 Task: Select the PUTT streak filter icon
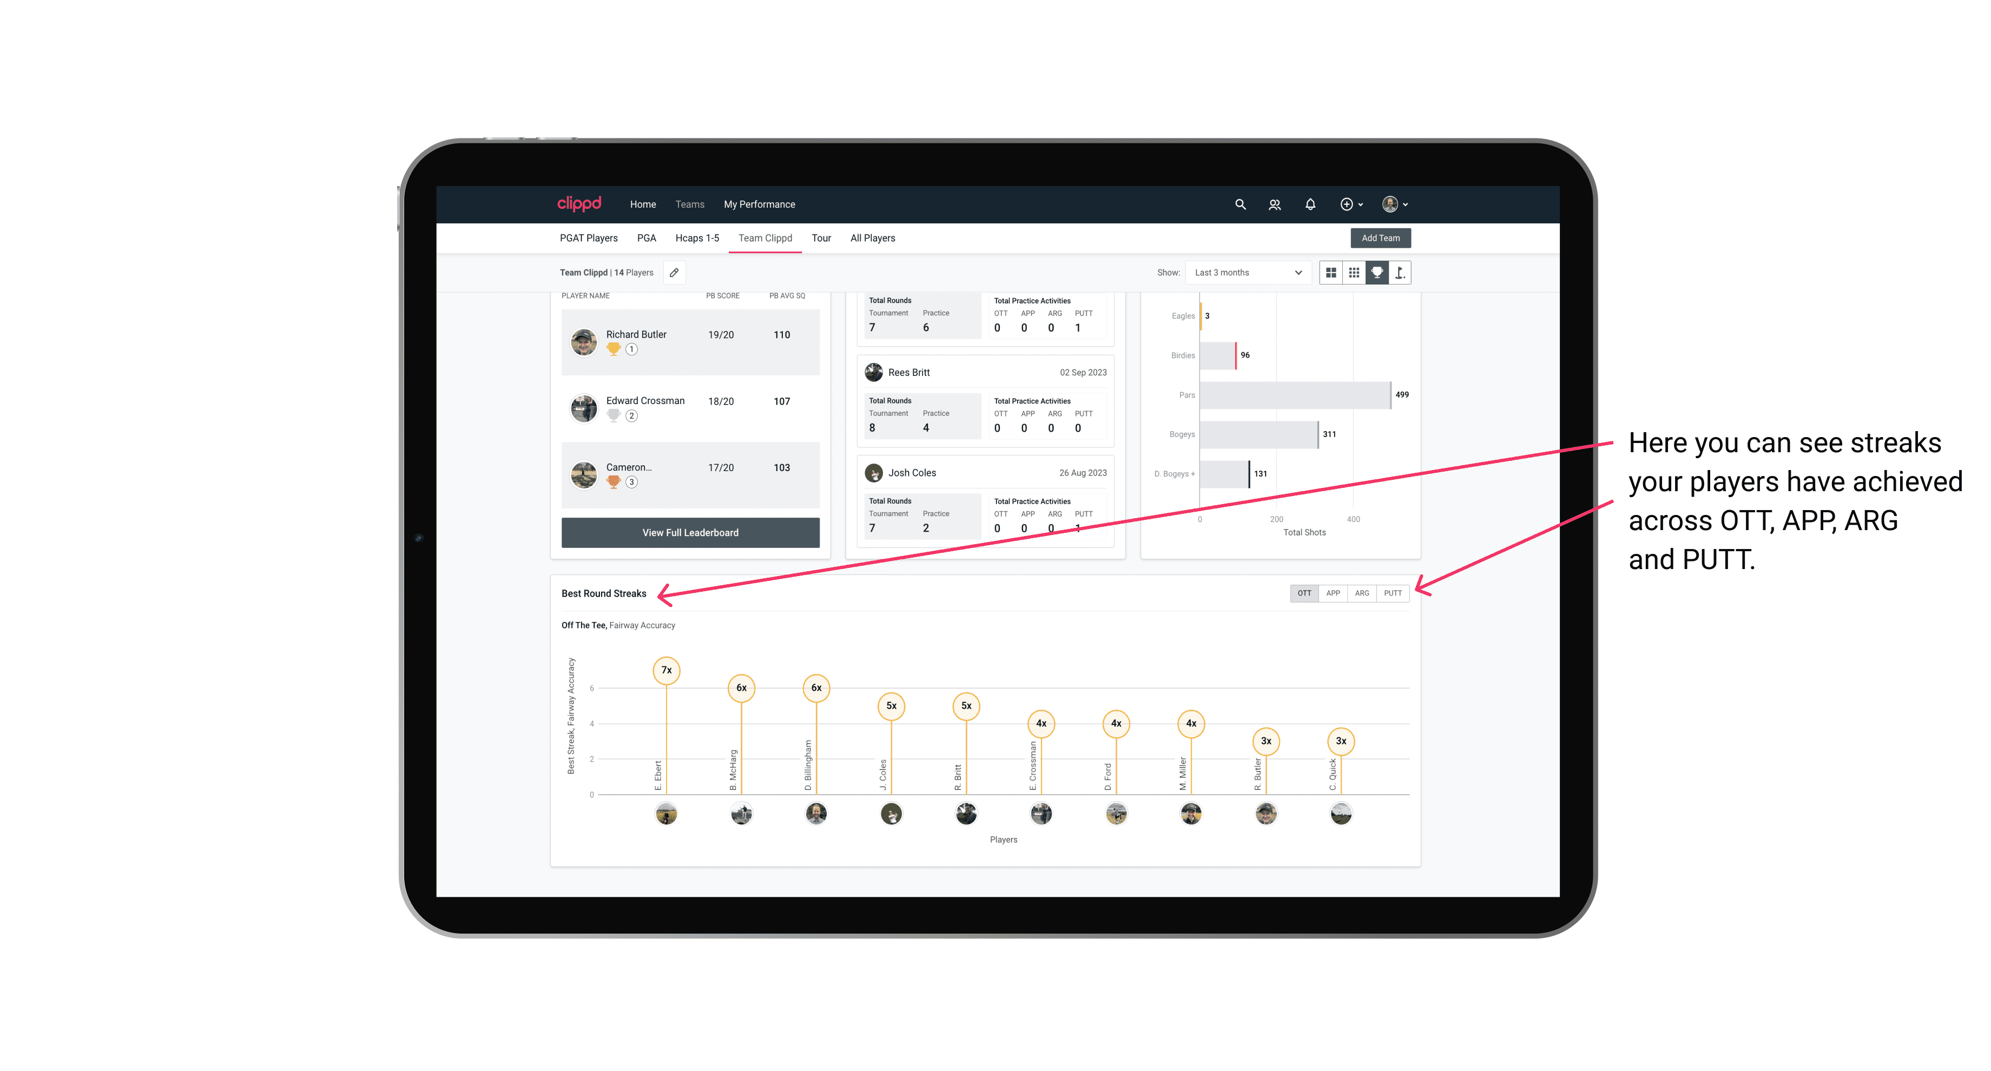pyautogui.click(x=1393, y=592)
